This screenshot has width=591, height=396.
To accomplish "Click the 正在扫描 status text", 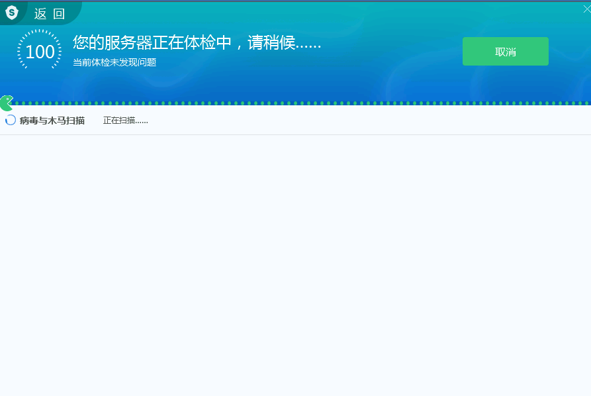I will click(125, 121).
